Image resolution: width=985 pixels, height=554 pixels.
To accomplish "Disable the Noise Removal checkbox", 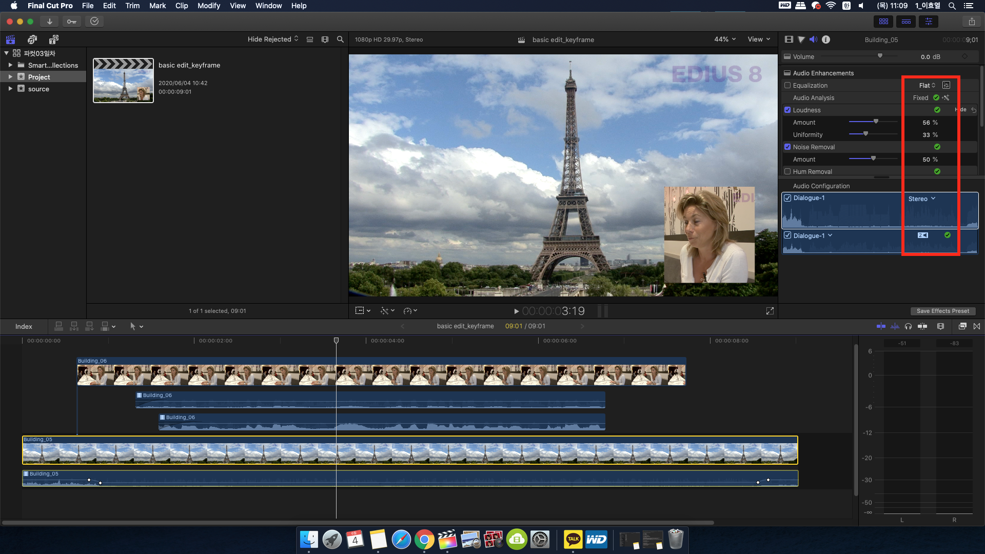I will pyautogui.click(x=787, y=147).
